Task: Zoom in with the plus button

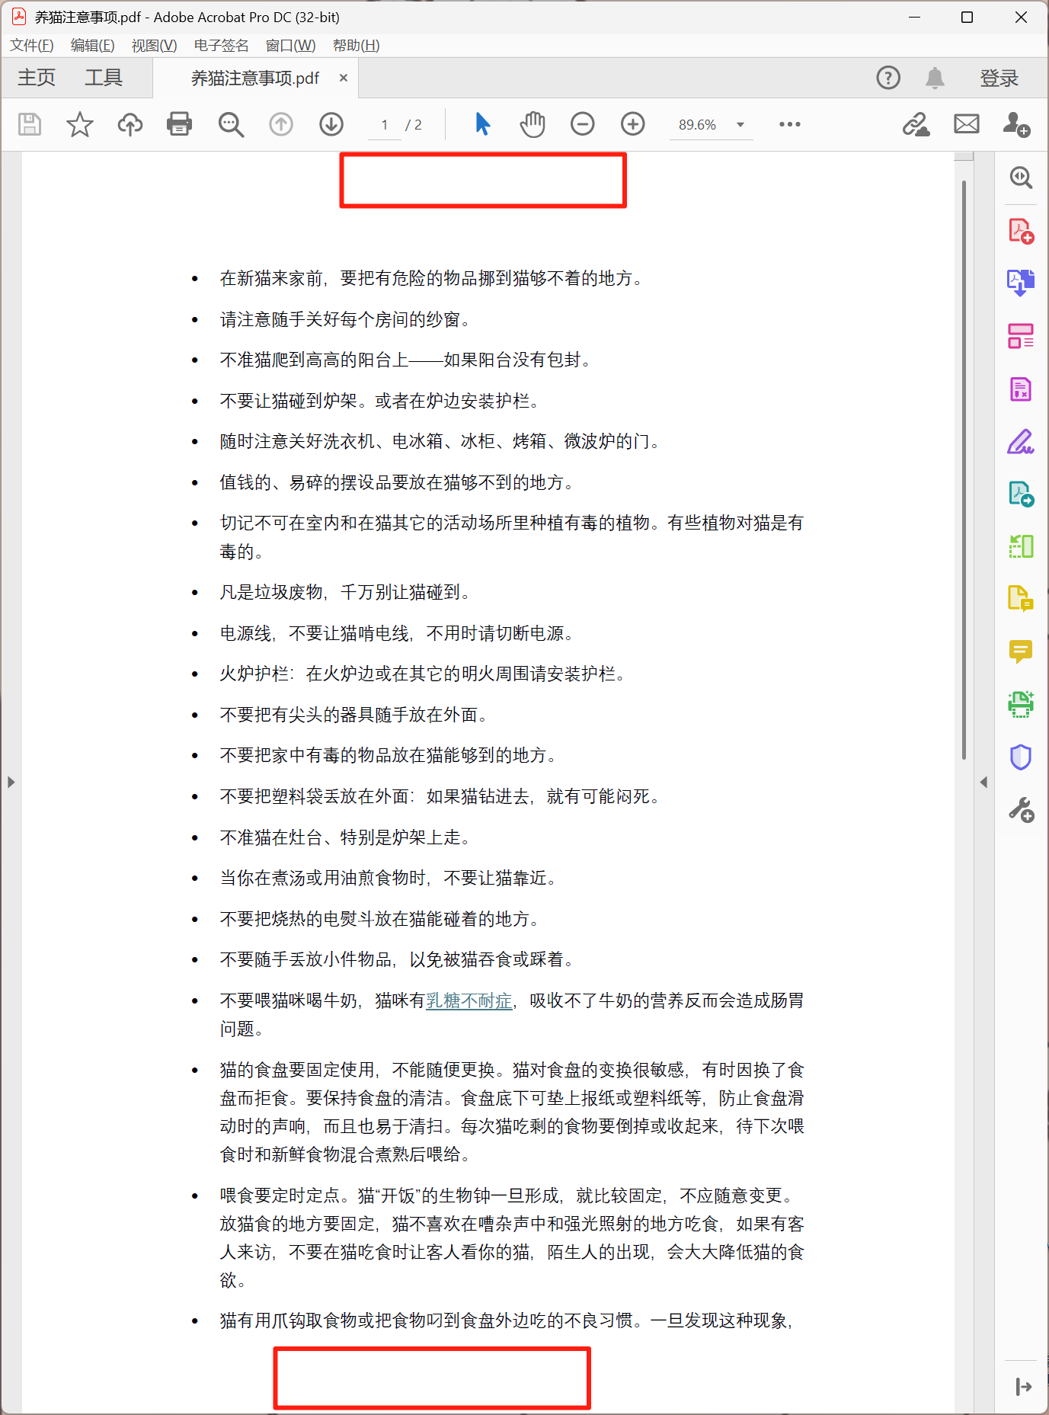Action: (633, 124)
